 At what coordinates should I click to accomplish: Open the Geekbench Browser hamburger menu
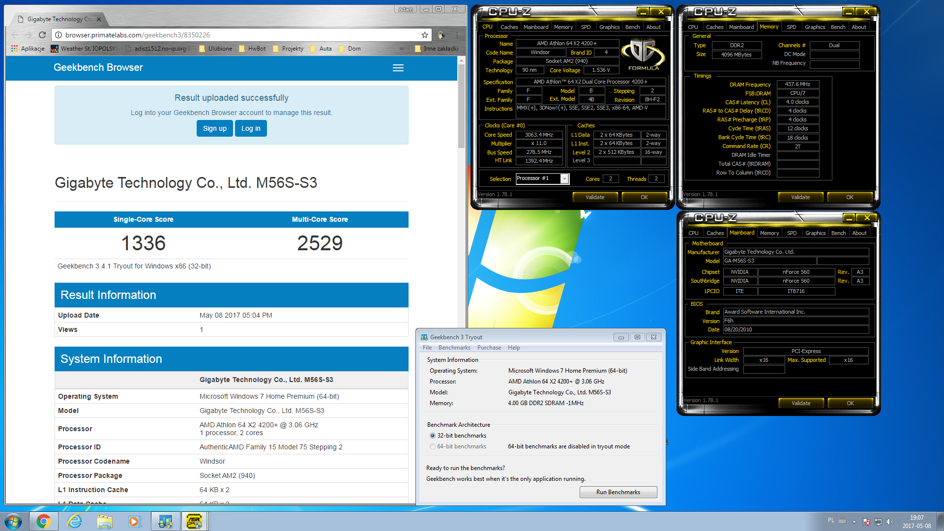click(x=398, y=68)
